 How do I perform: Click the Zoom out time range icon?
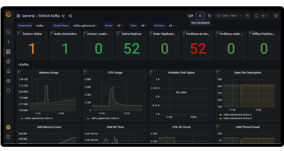click(247, 16)
